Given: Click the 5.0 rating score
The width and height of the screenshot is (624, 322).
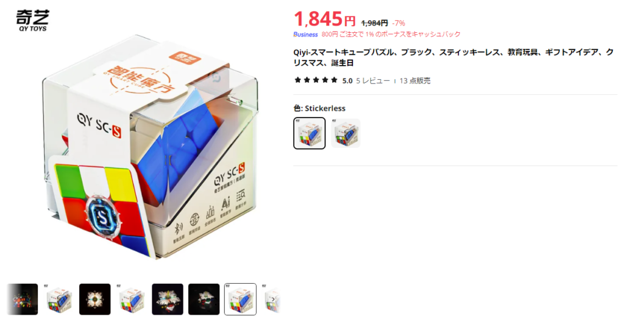Looking at the screenshot, I should tap(347, 81).
